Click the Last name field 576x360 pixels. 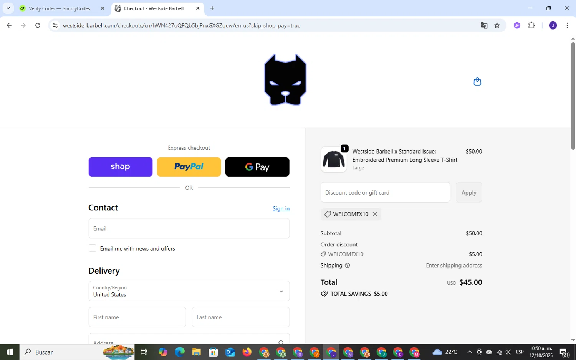coord(241,317)
